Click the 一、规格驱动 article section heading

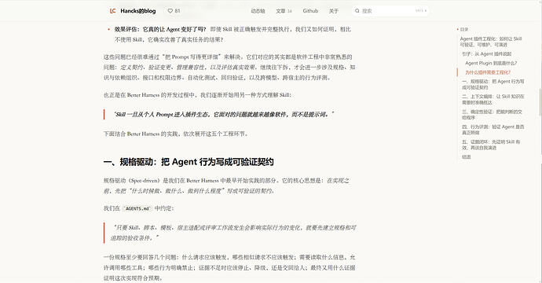[x=189, y=162]
